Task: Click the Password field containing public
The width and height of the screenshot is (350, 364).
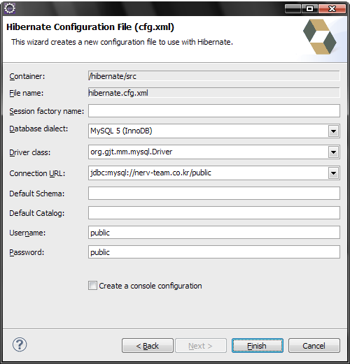Action: pos(214,252)
